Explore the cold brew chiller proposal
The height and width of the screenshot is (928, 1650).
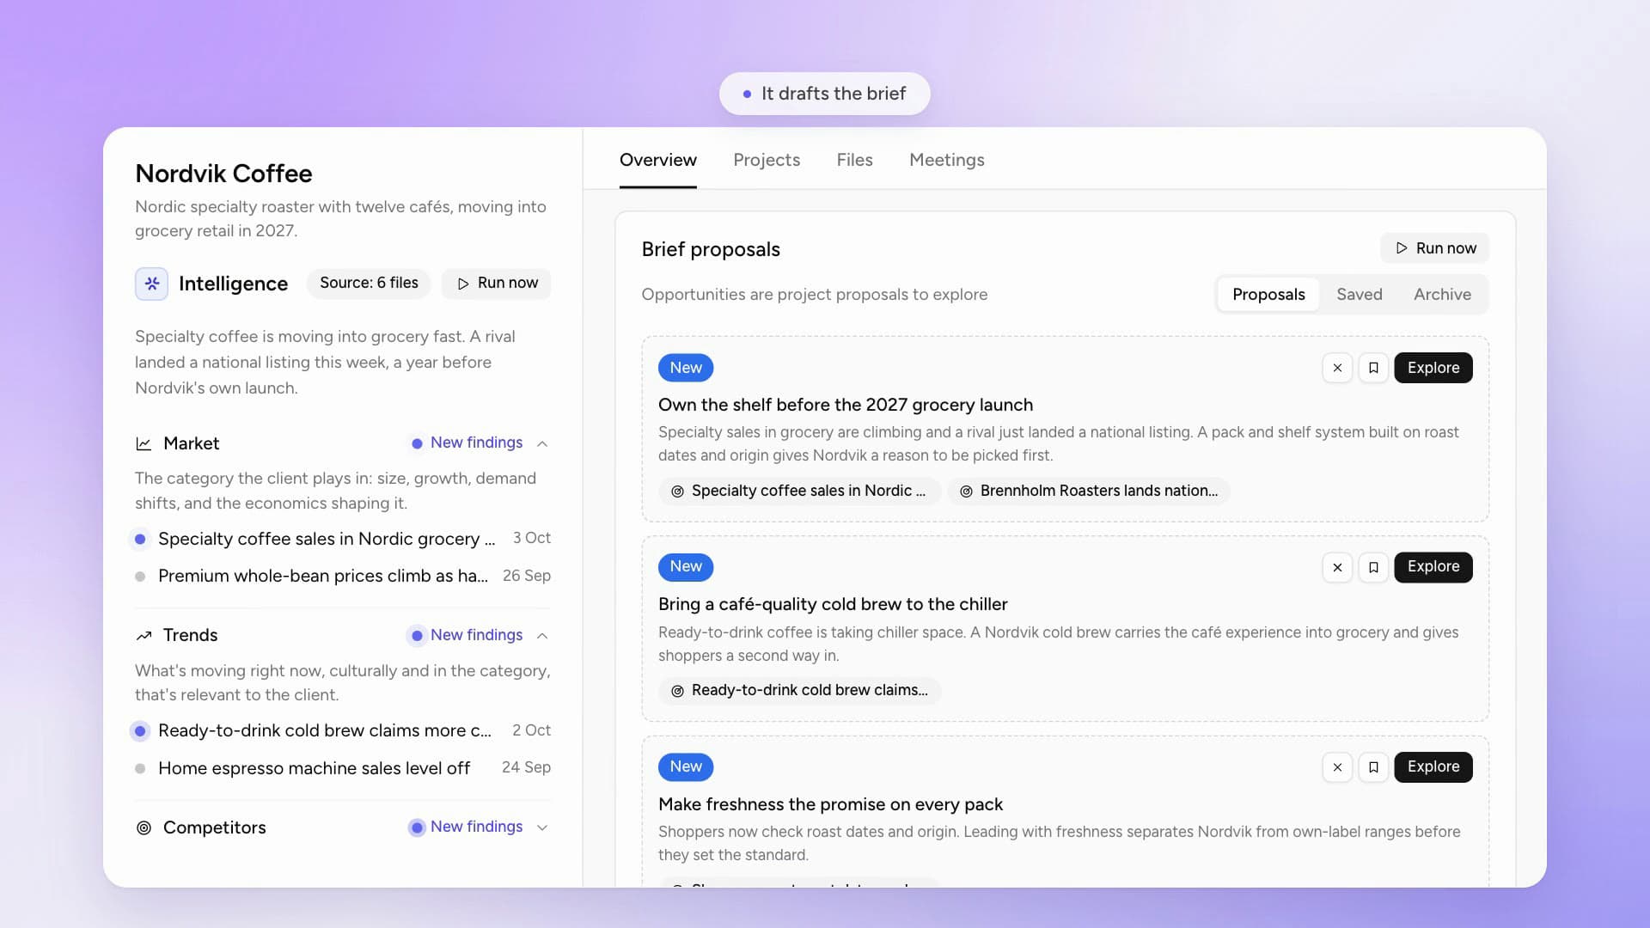(1433, 567)
